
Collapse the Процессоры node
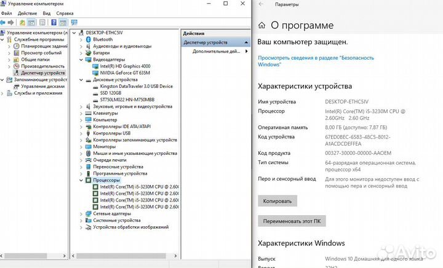[81, 180]
